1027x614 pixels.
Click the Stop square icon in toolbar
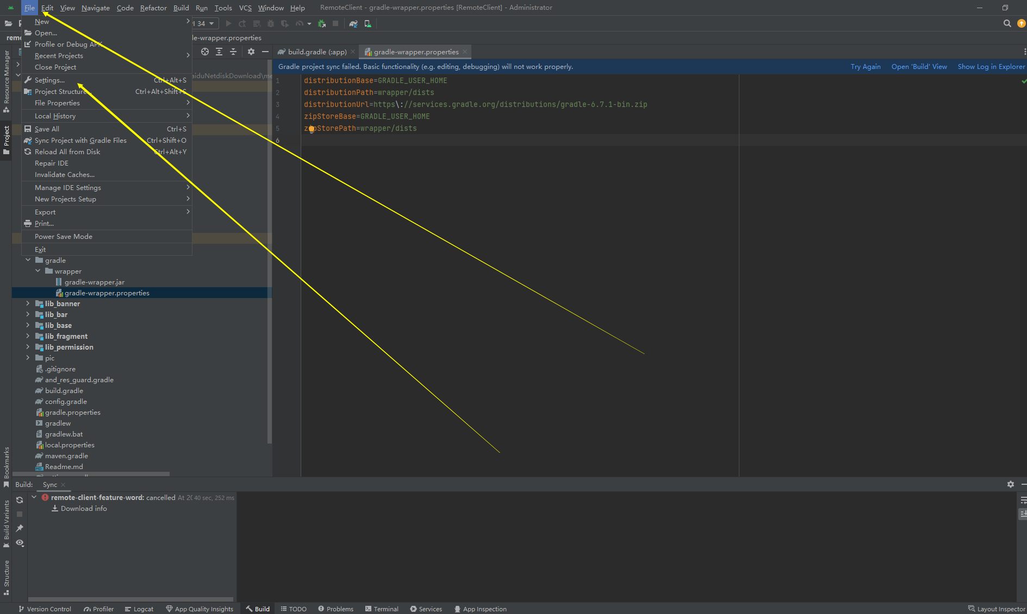[335, 23]
